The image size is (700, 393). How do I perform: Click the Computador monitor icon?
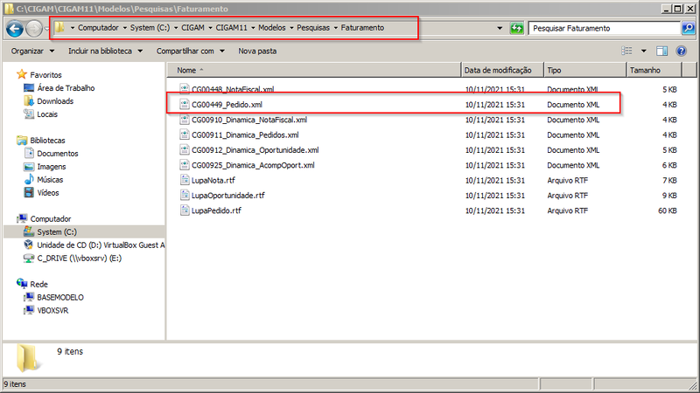coord(21,219)
